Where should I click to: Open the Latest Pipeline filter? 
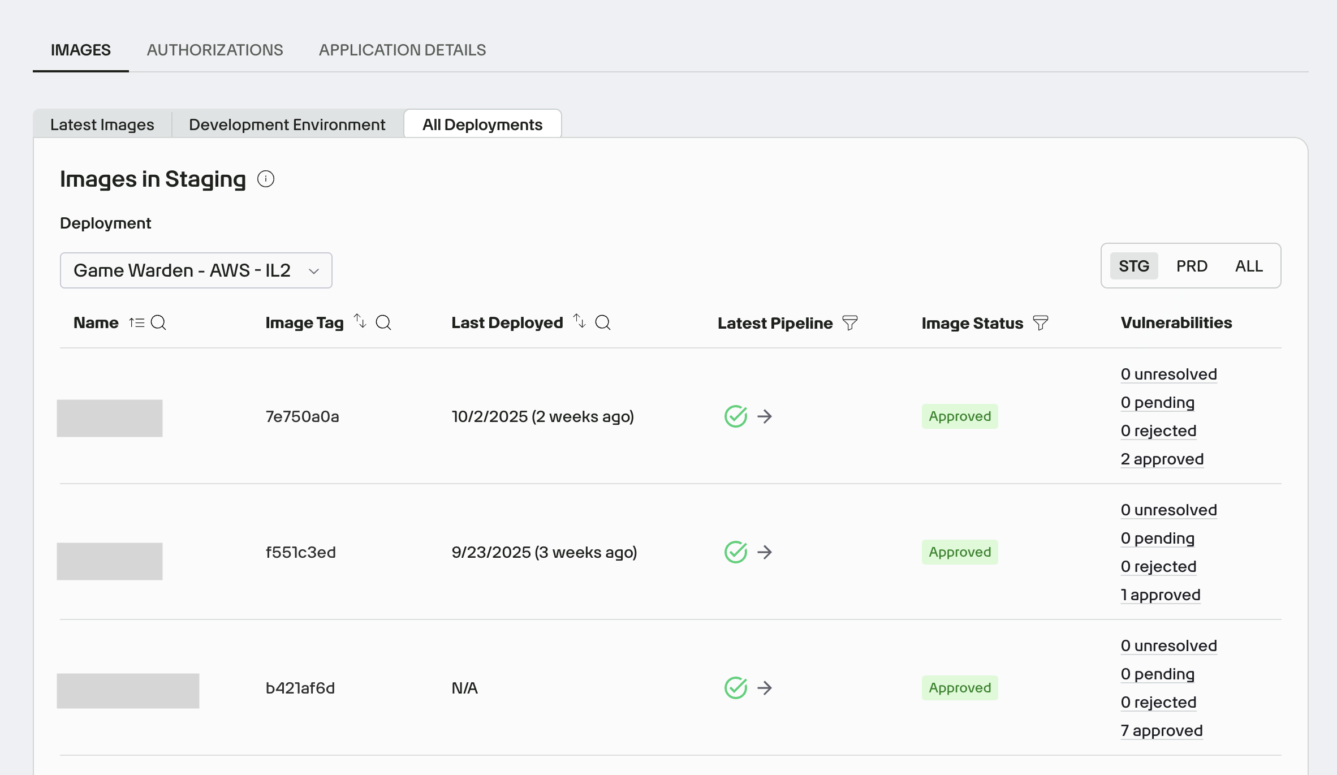point(850,323)
